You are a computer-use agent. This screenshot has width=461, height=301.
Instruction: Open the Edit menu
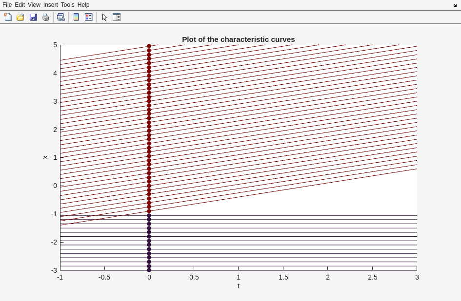point(20,5)
